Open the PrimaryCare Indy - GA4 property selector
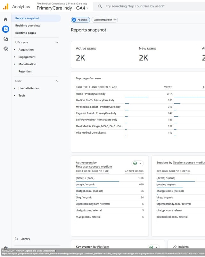Image resolution: width=205 pixels, height=257 pixels. pos(62,8)
